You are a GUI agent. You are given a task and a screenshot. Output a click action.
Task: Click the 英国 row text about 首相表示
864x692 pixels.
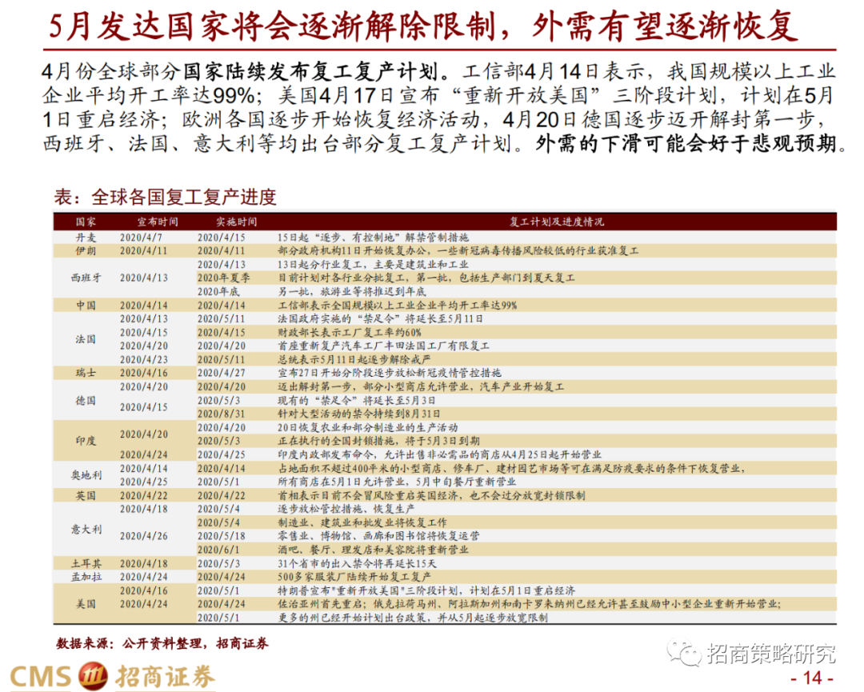point(431,495)
